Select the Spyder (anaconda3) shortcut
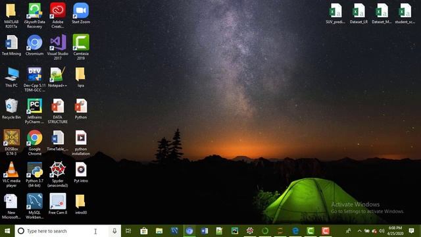 click(x=58, y=170)
